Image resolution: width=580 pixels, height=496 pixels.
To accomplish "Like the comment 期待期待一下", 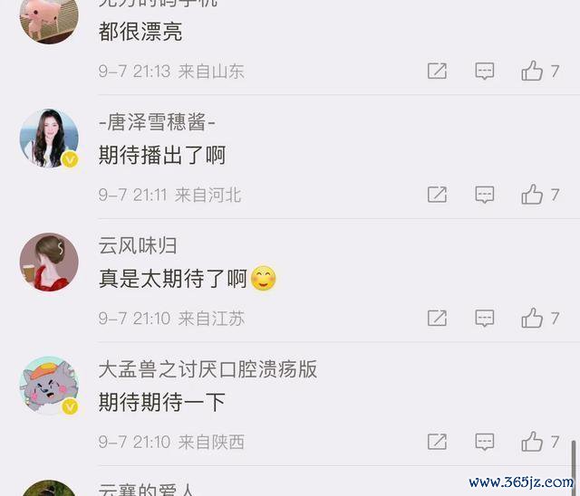I will [532, 442].
